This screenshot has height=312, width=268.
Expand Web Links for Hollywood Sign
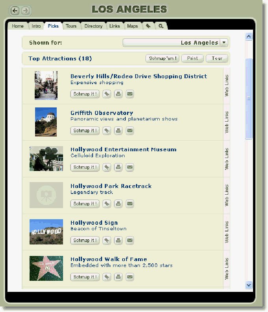[x=227, y=232]
